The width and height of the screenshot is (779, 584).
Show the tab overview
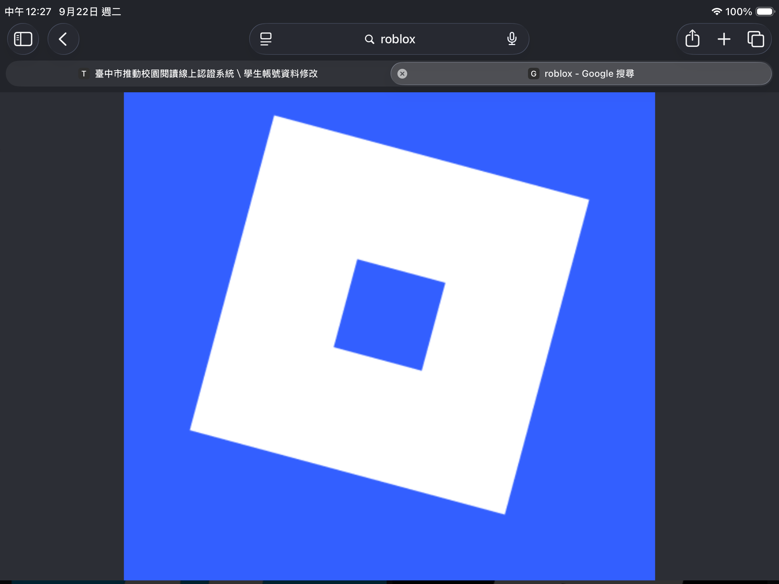tap(756, 39)
